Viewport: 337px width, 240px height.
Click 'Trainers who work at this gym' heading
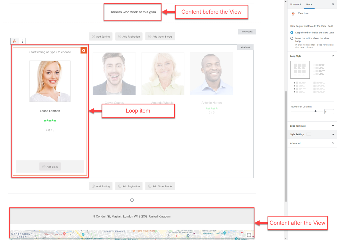point(132,12)
